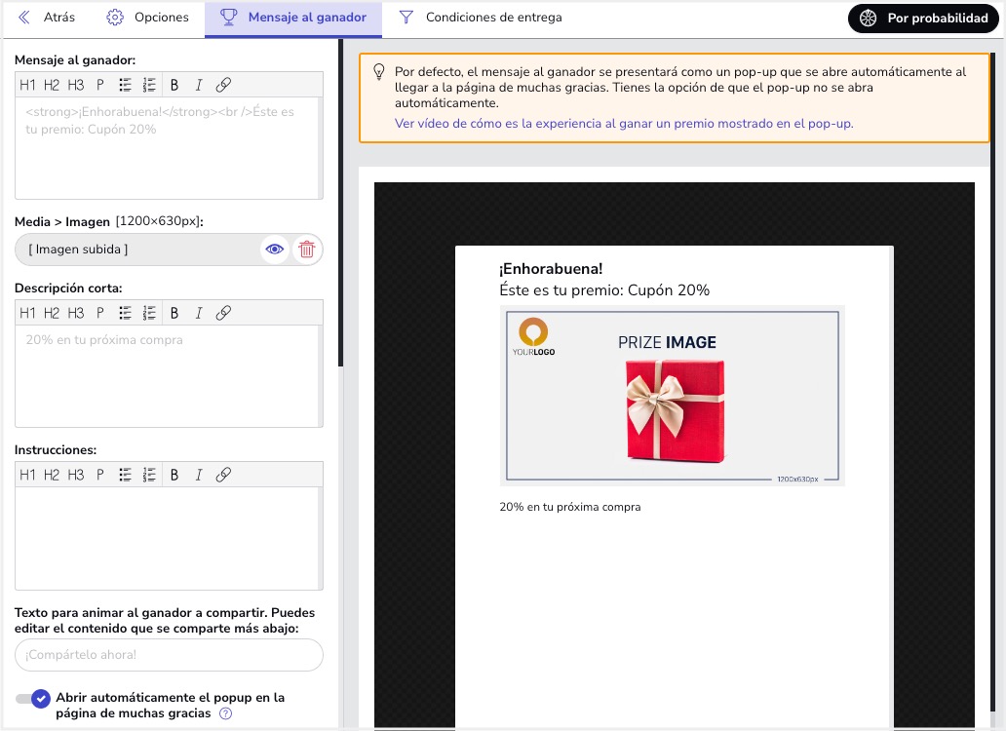1006x731 pixels.
Task: Click the H1 heading icon in Mensaje al ganador toolbar
Action: pos(27,85)
